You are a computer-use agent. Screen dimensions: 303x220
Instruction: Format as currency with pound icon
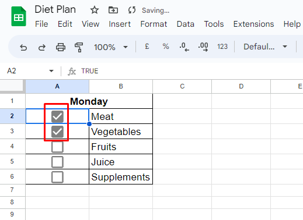point(147,47)
